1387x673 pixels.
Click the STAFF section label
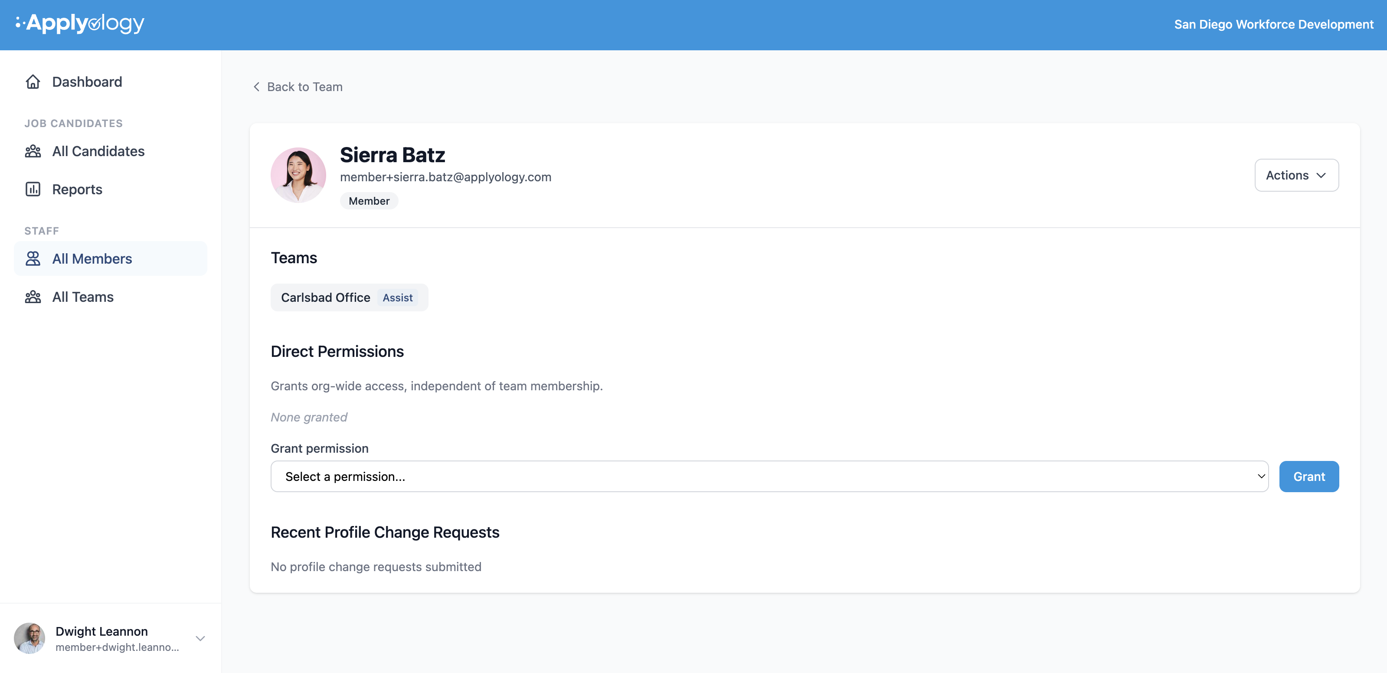(x=42, y=231)
